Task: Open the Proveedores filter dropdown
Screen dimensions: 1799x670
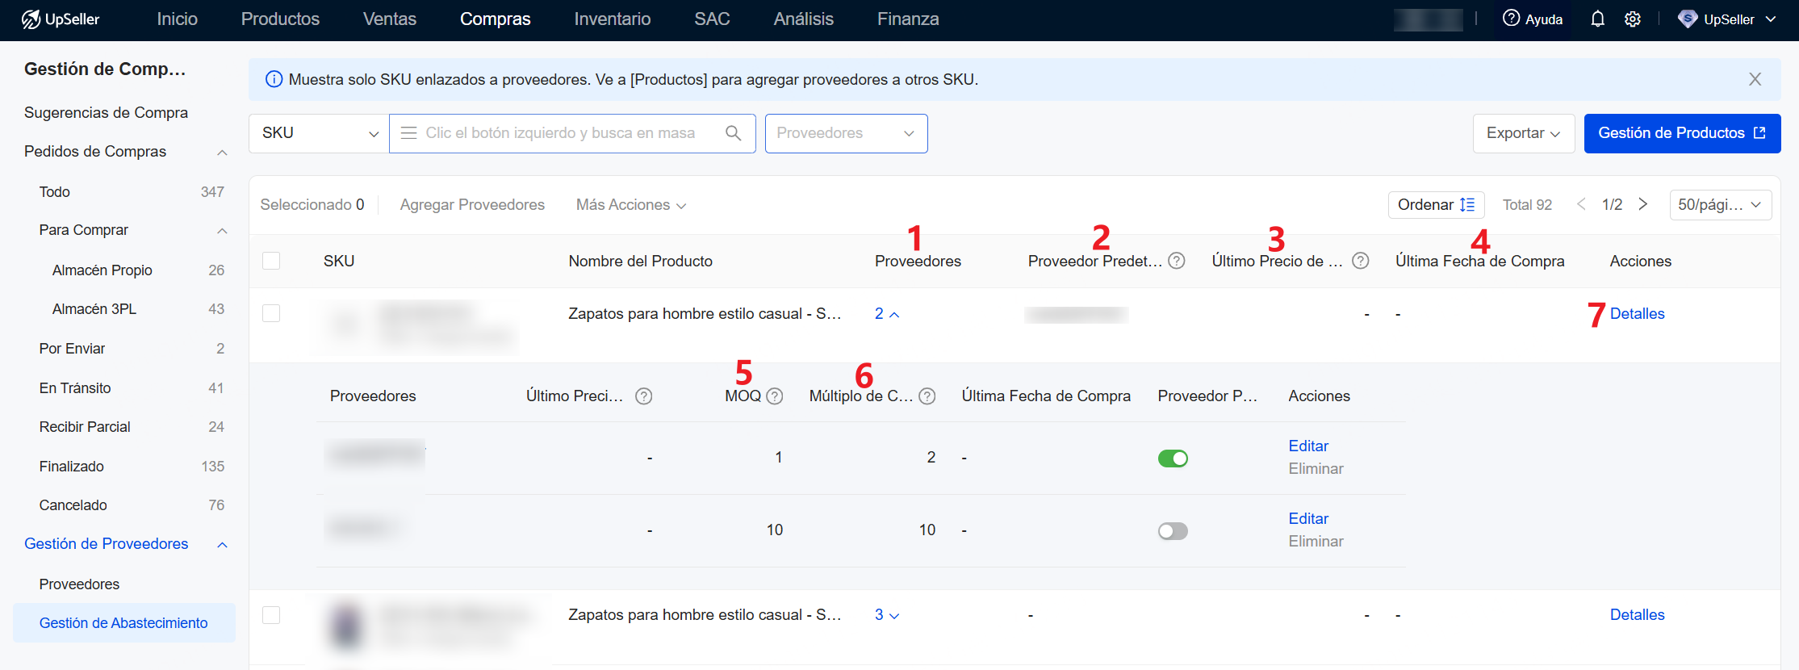Action: 846,133
